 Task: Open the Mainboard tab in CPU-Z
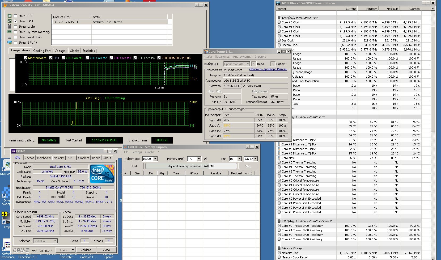click(44, 158)
